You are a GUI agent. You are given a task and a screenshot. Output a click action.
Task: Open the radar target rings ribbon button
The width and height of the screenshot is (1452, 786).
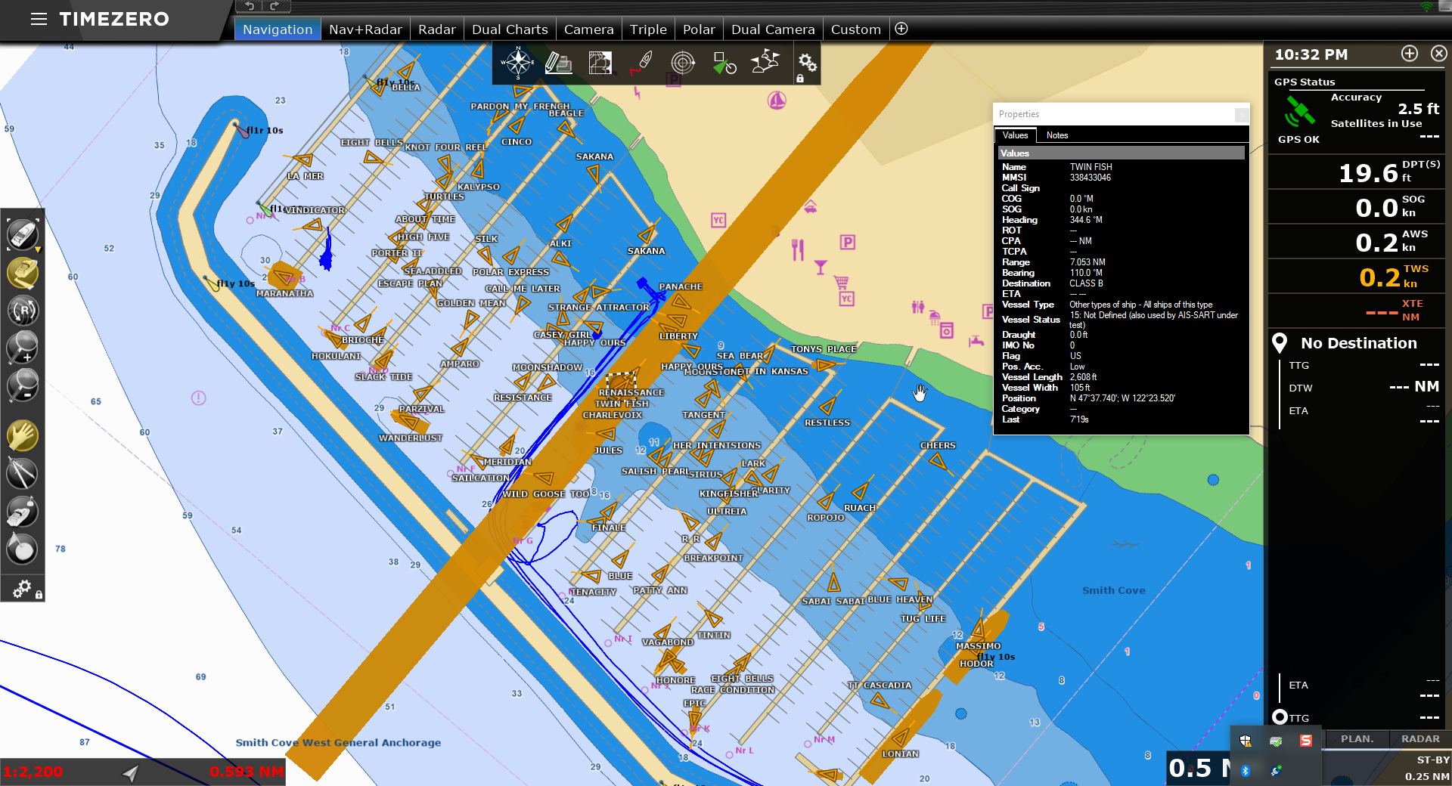[x=683, y=63]
